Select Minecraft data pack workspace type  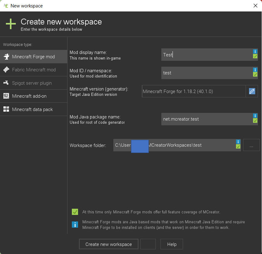[33, 109]
